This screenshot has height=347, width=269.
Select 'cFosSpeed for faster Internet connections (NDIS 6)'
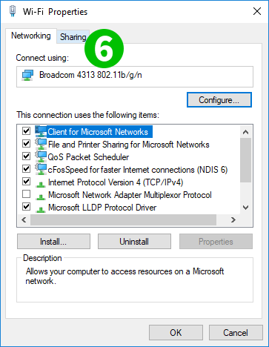click(x=138, y=170)
